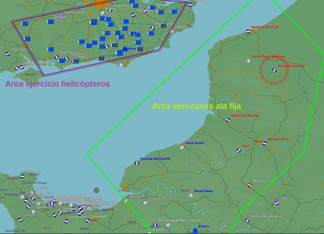Click the Odiham airfield icon
This screenshot has height=234, width=324.
pos(61,17)
